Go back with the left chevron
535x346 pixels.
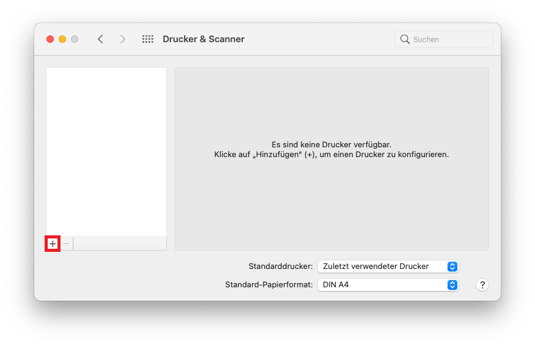[100, 39]
